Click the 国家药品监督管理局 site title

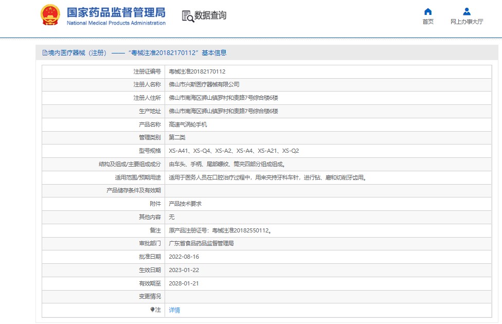click(116, 12)
